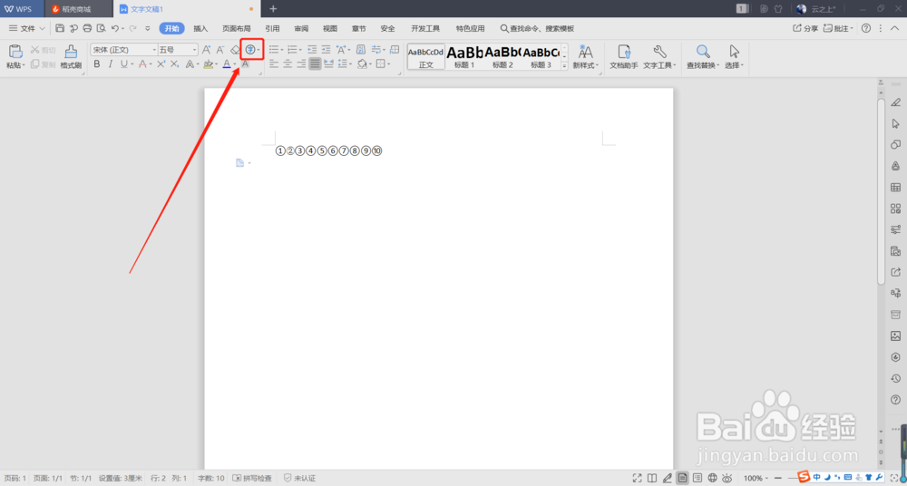Open the 文字工具 dropdown
Image resolution: width=907 pixels, height=486 pixels.
(x=660, y=65)
